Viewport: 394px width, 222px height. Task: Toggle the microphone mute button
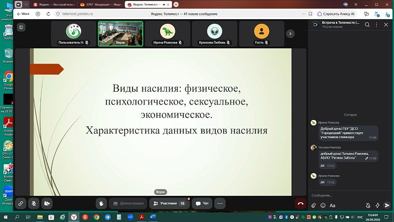click(x=33, y=203)
